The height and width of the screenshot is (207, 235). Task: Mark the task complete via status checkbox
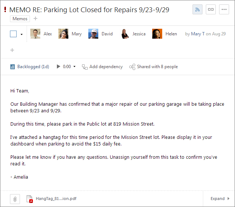tap(13, 34)
